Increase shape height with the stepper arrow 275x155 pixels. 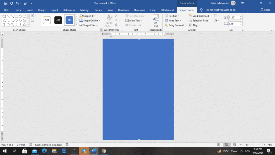(241, 16)
